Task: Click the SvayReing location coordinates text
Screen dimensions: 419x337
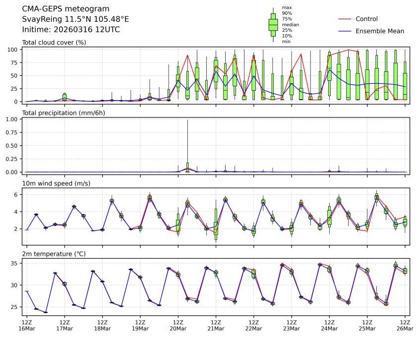Action: click(x=75, y=19)
